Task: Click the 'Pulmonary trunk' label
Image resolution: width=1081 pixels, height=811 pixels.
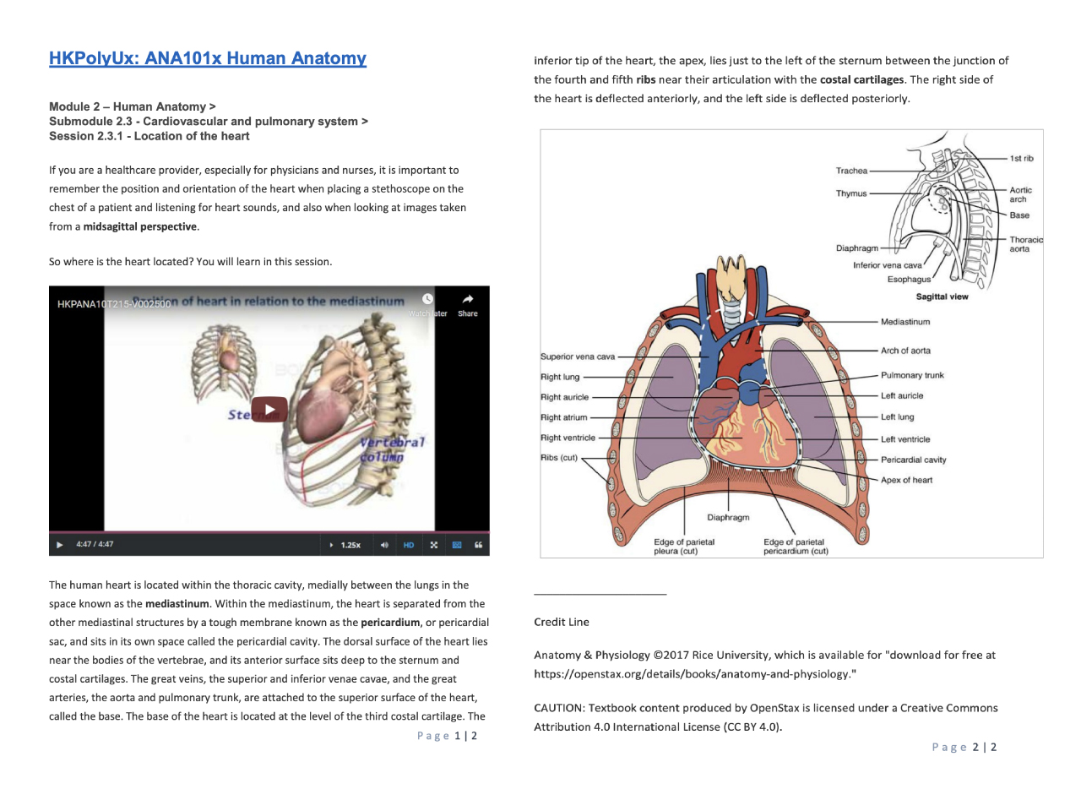Action: (x=912, y=375)
